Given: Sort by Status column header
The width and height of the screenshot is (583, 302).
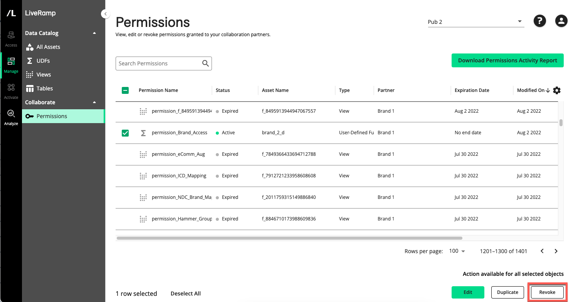Looking at the screenshot, I should point(223,90).
